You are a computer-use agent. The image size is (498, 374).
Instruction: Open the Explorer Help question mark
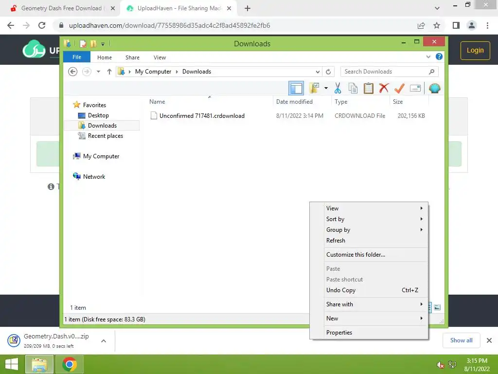click(439, 56)
